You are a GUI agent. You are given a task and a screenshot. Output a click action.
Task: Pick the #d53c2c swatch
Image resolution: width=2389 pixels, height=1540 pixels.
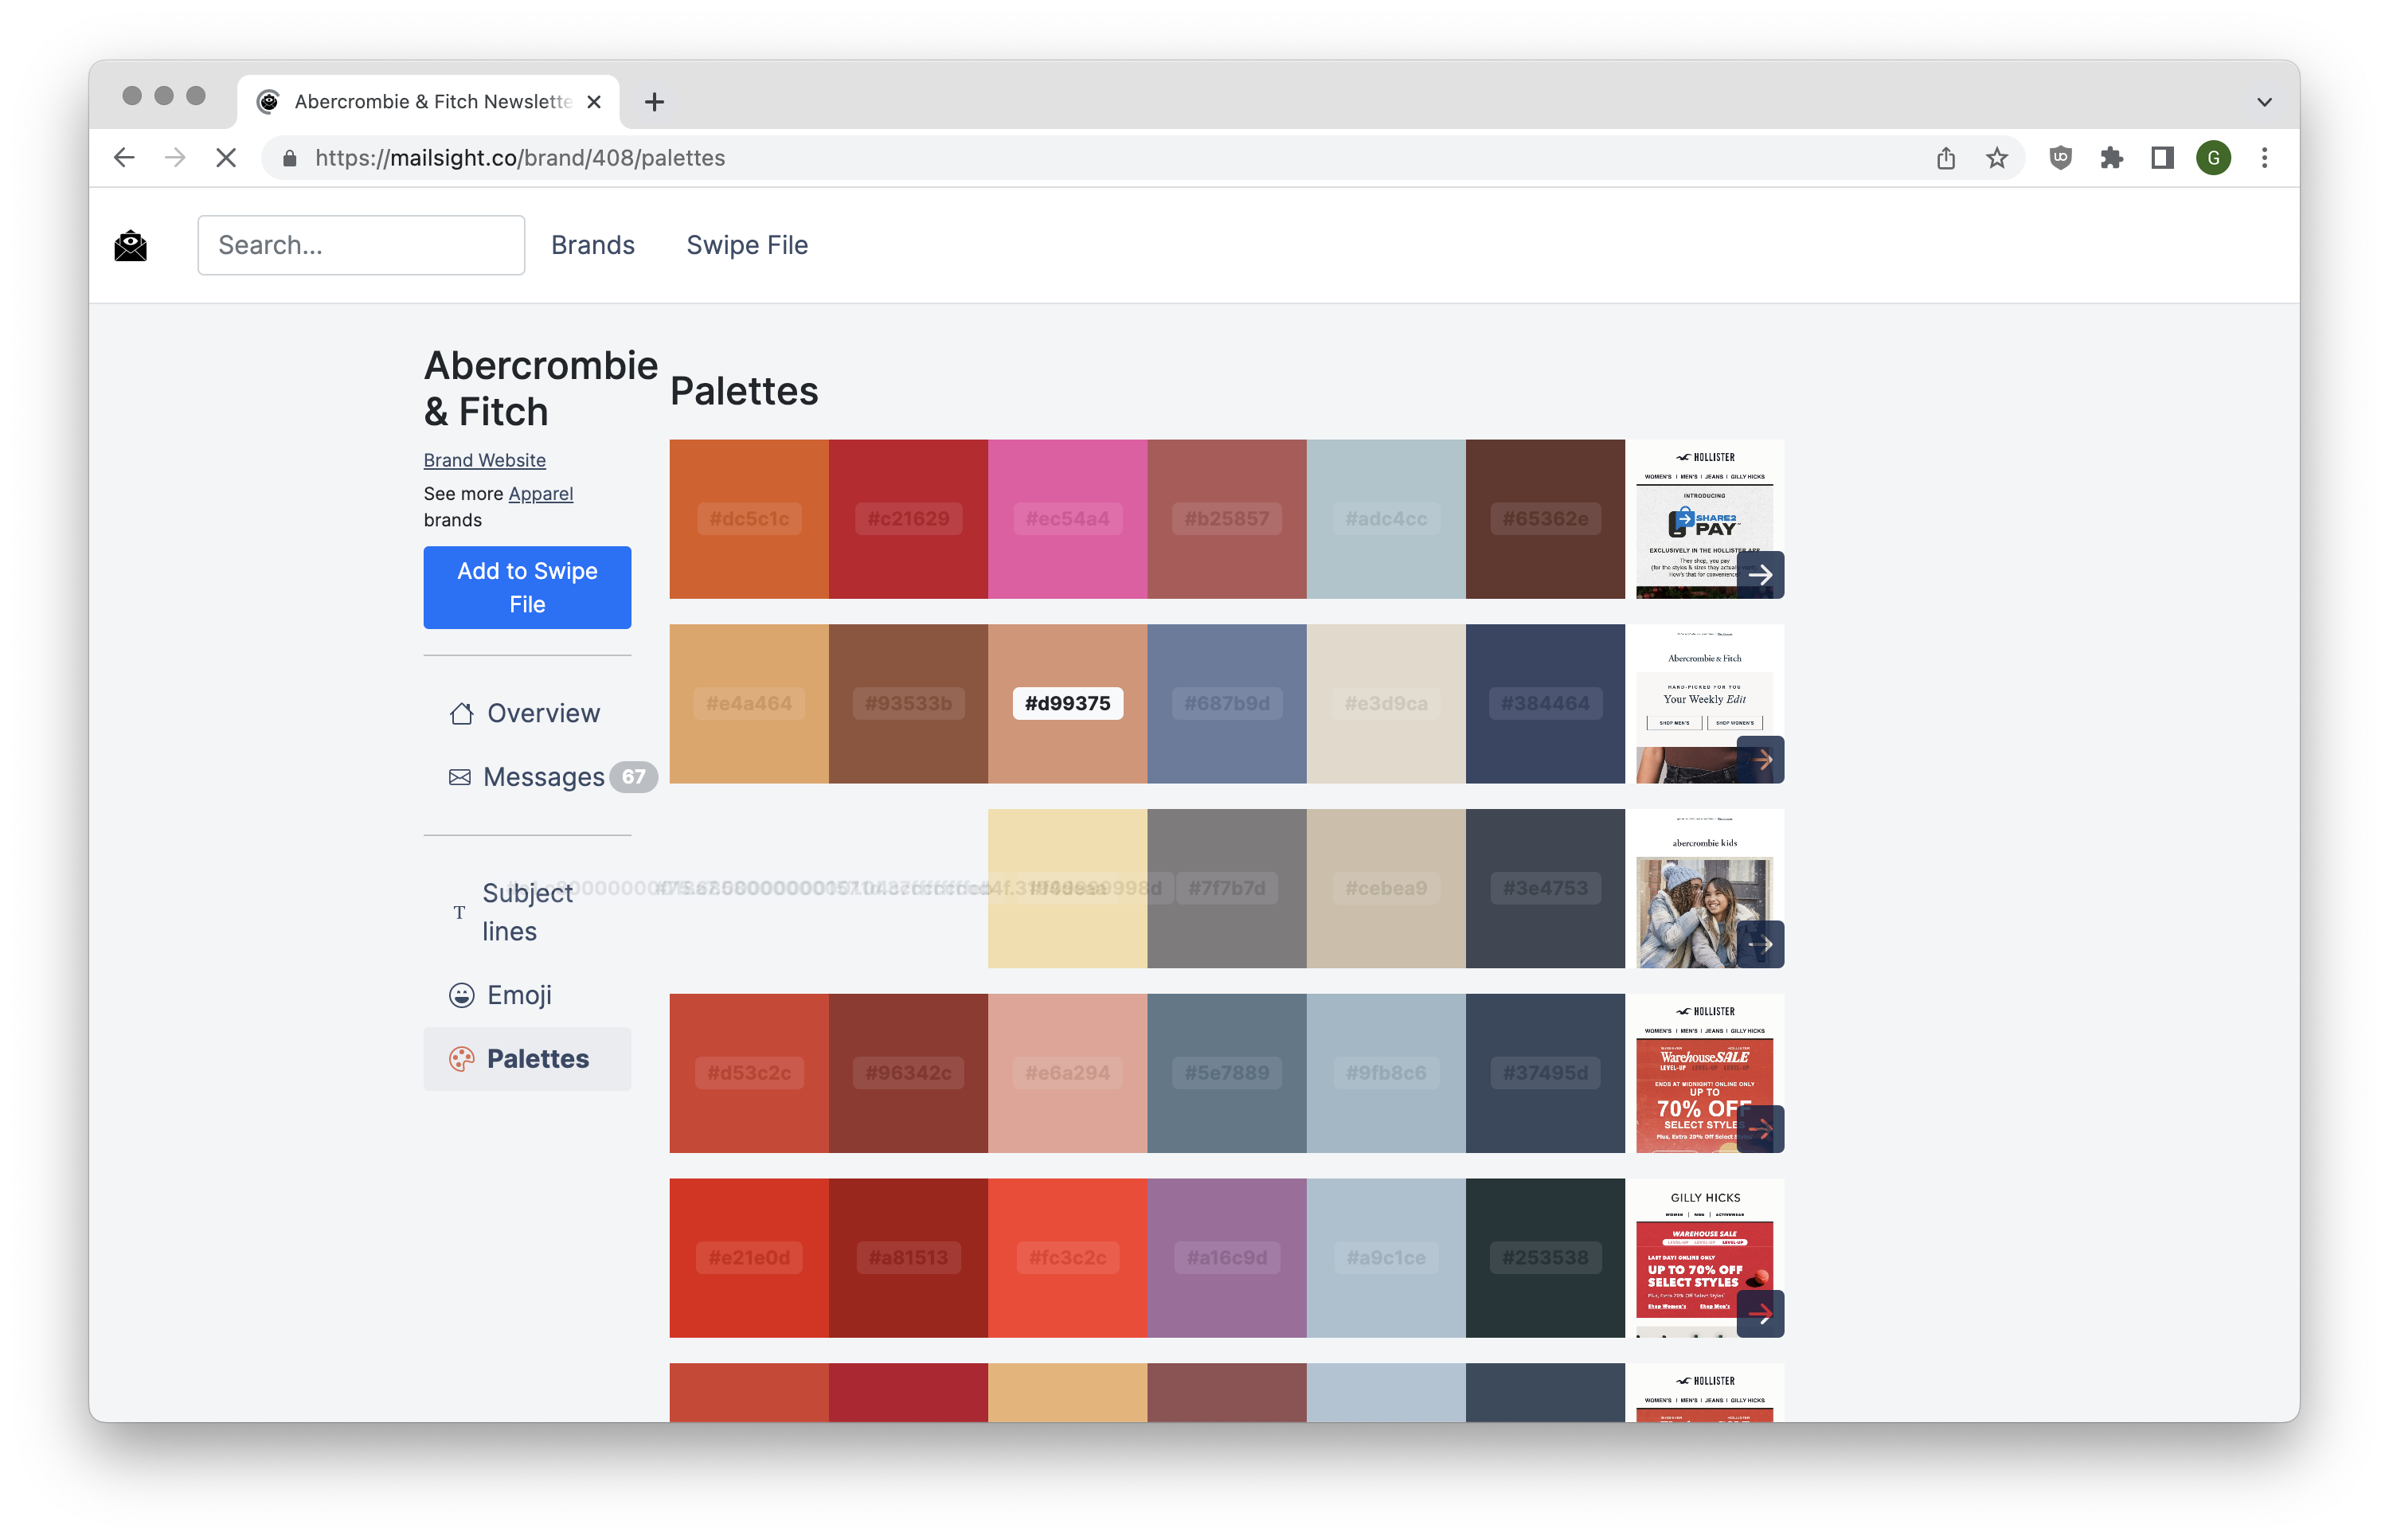749,1073
